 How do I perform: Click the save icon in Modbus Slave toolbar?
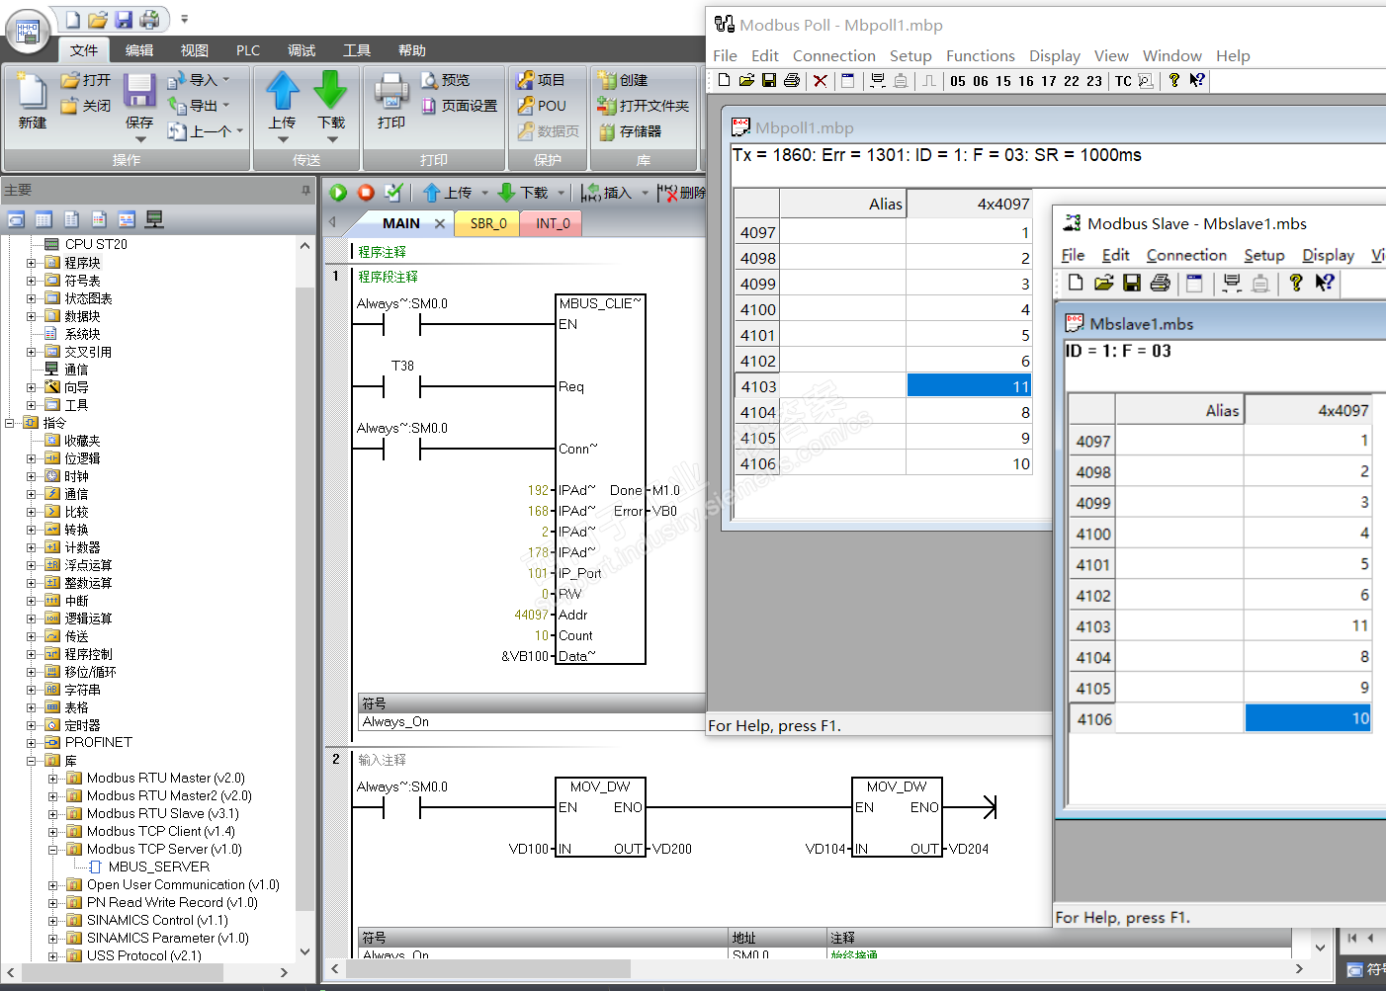1132,284
